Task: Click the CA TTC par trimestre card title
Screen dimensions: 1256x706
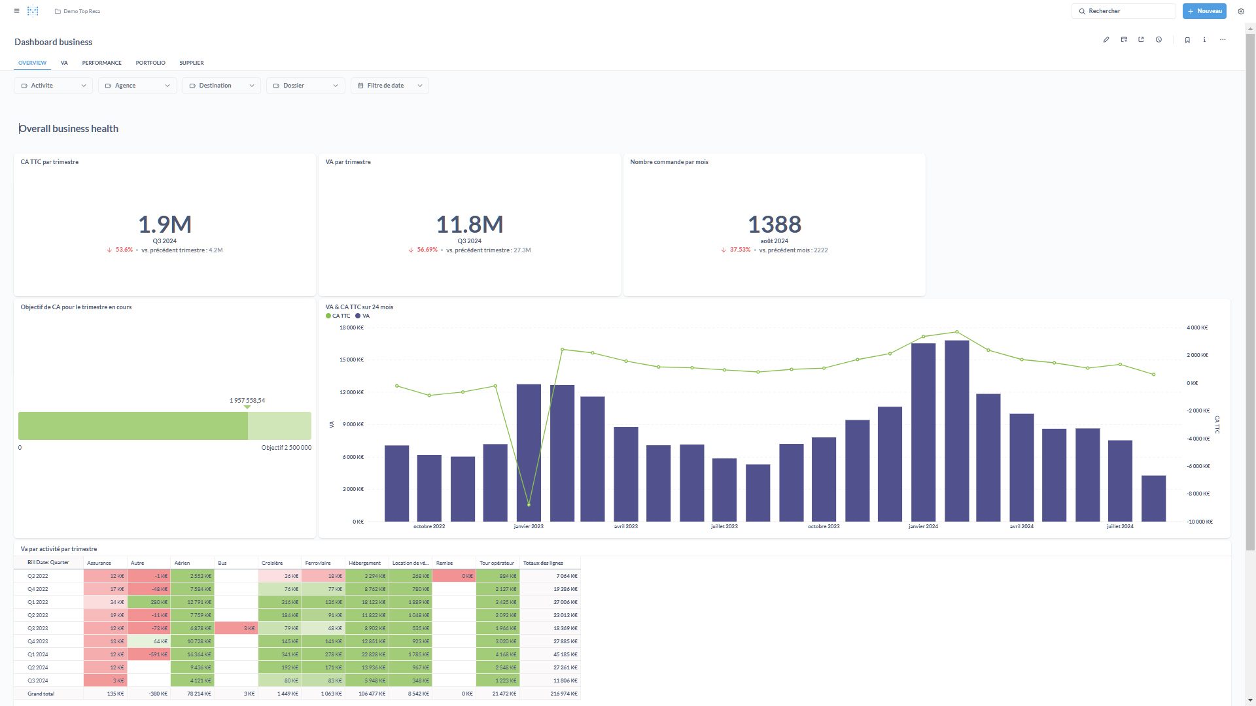Action: pos(50,162)
